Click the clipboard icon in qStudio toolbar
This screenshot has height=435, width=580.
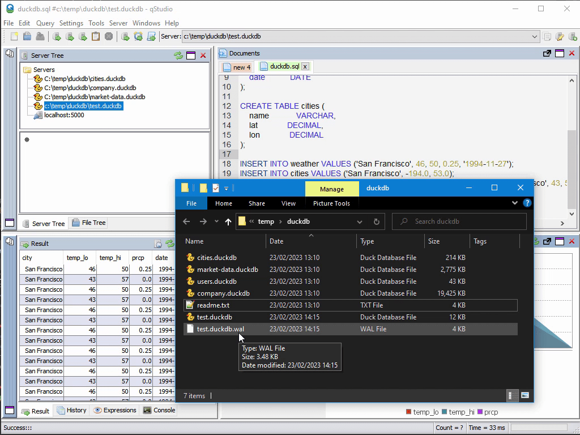pyautogui.click(x=96, y=36)
